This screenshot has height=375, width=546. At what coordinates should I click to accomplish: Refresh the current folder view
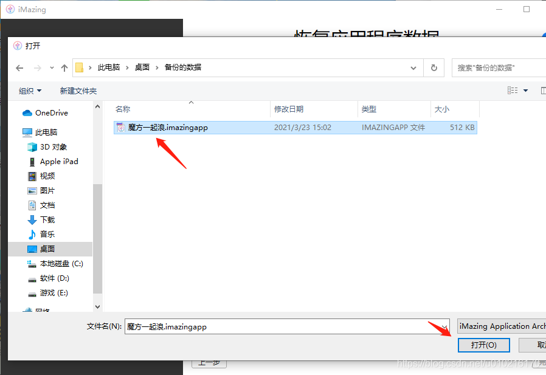[434, 68]
